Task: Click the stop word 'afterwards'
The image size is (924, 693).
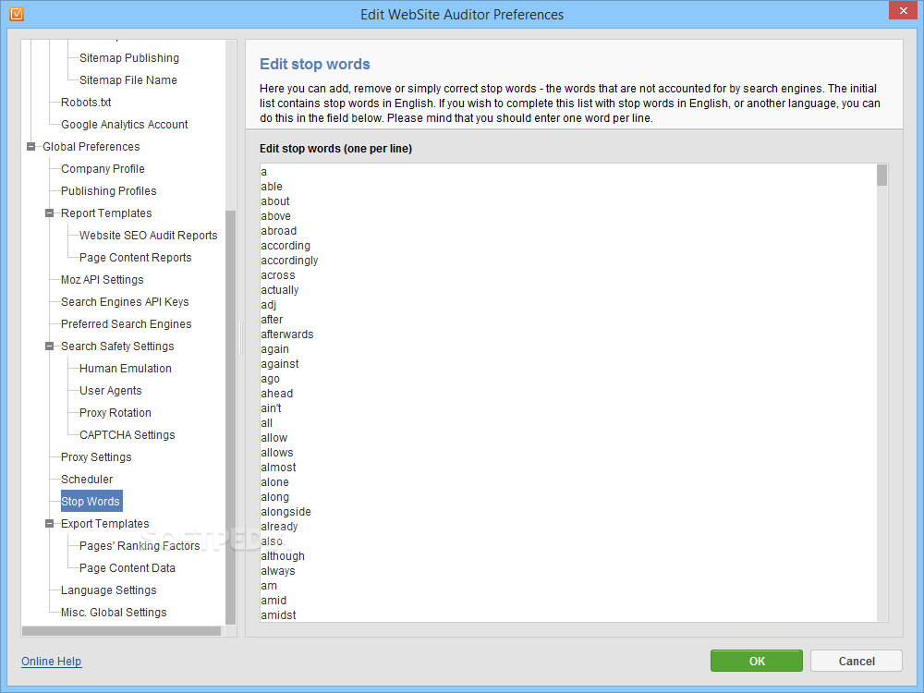Action: pos(287,334)
